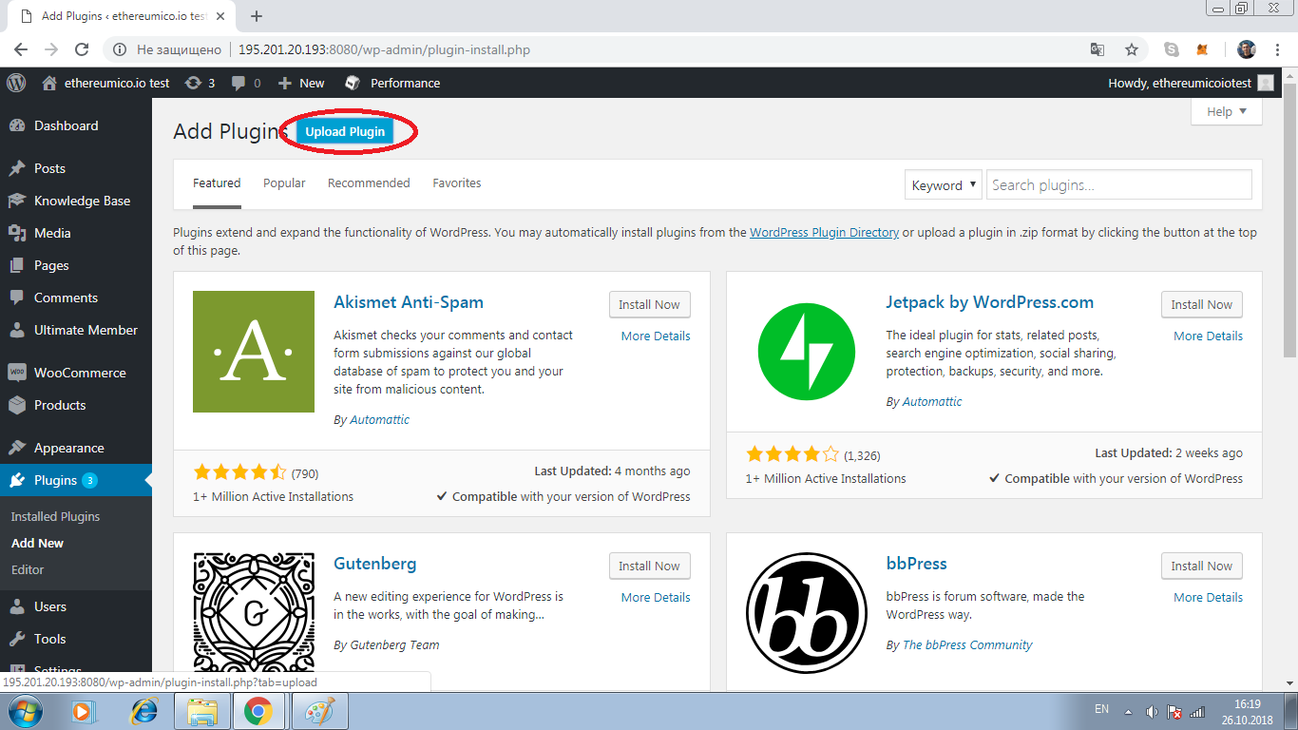
Task: Install Now the Gutenberg plugin
Action: tap(650, 566)
